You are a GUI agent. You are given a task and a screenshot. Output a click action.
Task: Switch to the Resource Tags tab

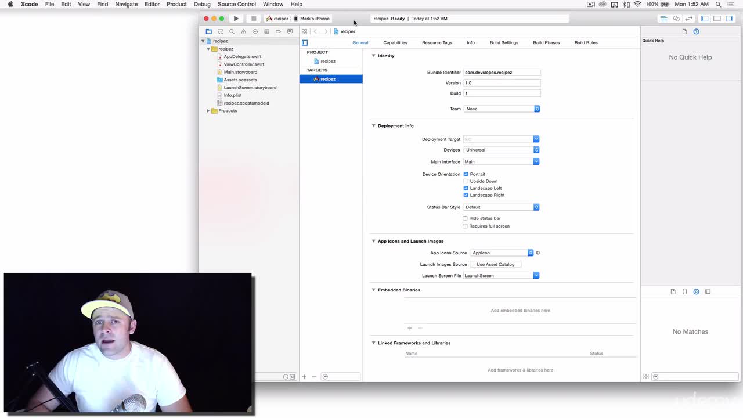(437, 42)
